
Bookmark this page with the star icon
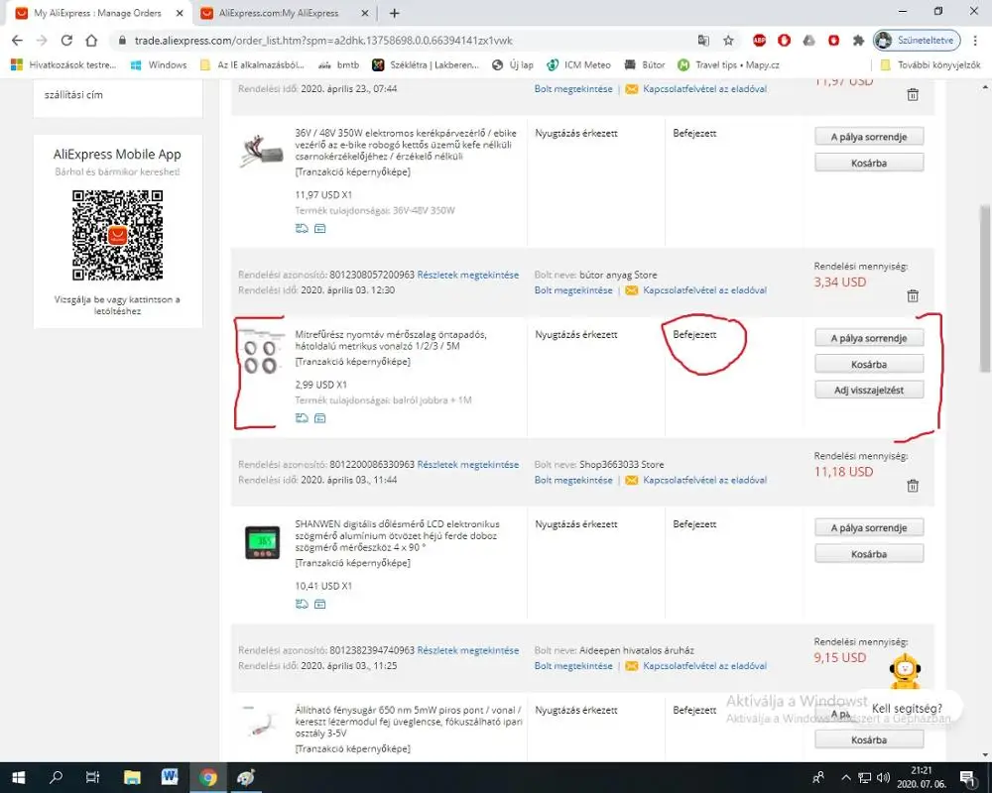point(728,41)
